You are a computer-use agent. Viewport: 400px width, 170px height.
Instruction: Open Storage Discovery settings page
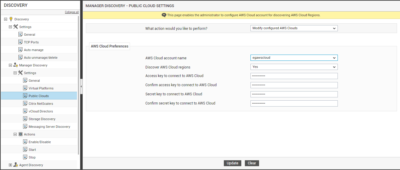[x=42, y=119]
